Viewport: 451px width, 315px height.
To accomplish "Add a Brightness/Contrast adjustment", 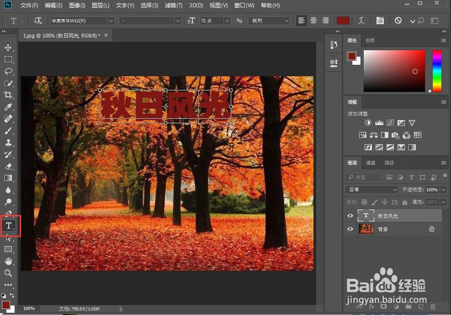I will point(367,123).
